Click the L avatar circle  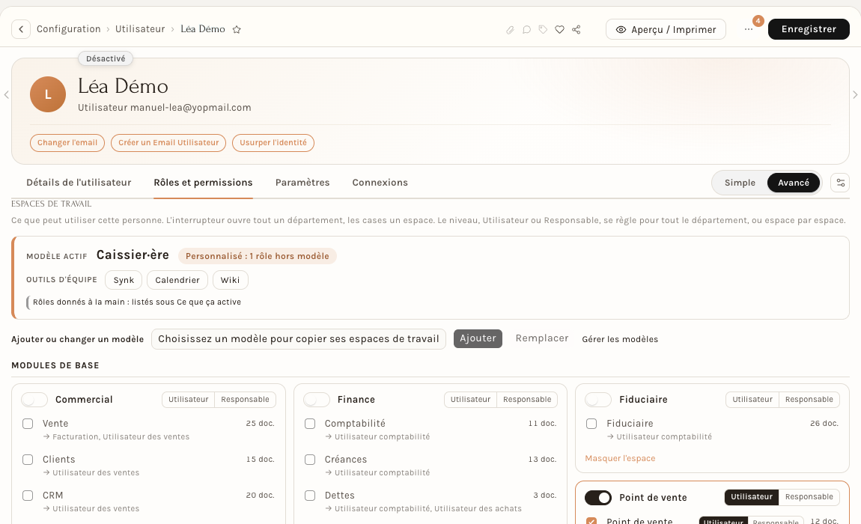(48, 94)
